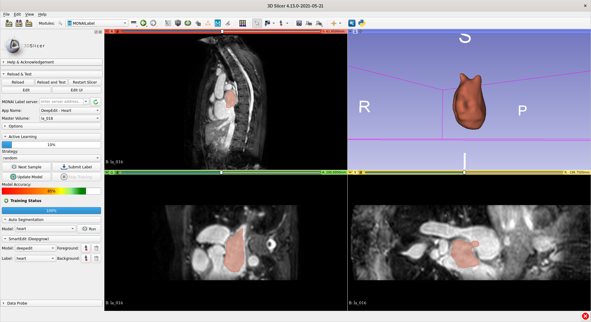Open the Label heart dropdown
This screenshot has width=591, height=322.
point(35,258)
